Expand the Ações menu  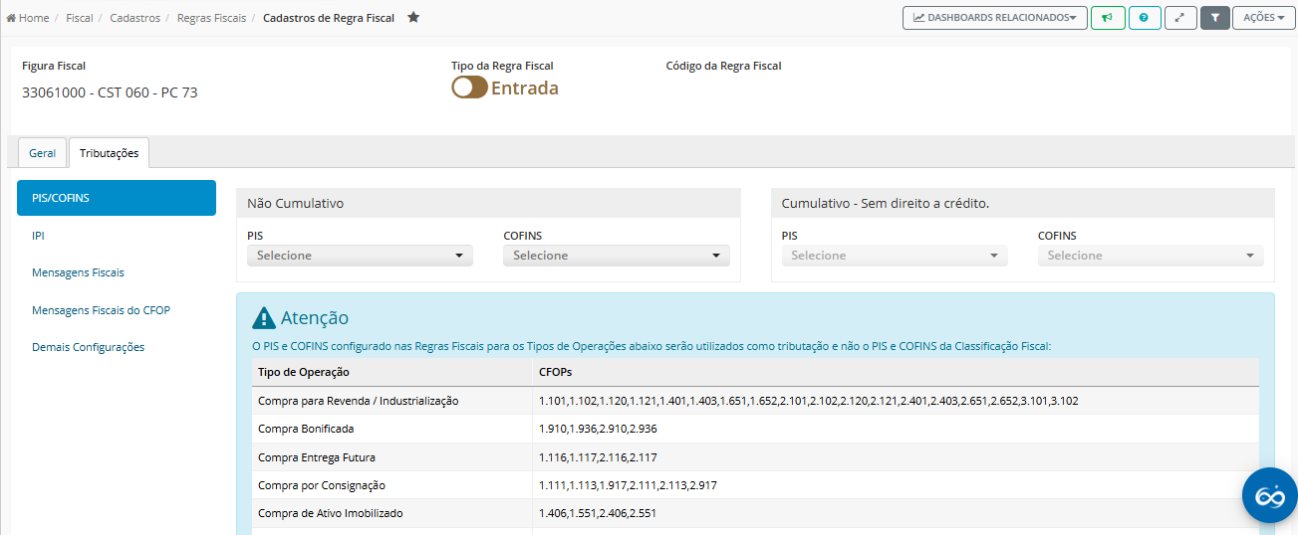click(1263, 18)
